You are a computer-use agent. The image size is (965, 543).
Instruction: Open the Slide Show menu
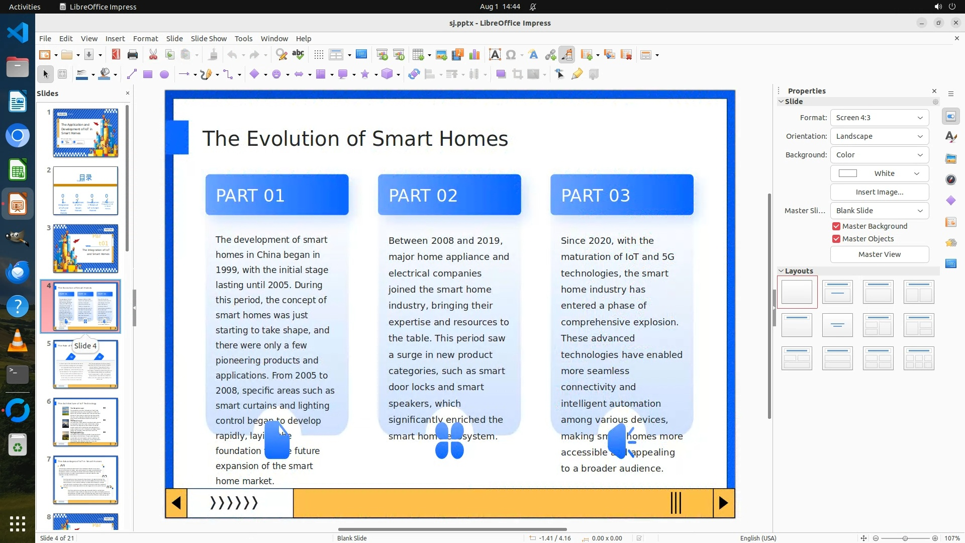click(x=209, y=38)
